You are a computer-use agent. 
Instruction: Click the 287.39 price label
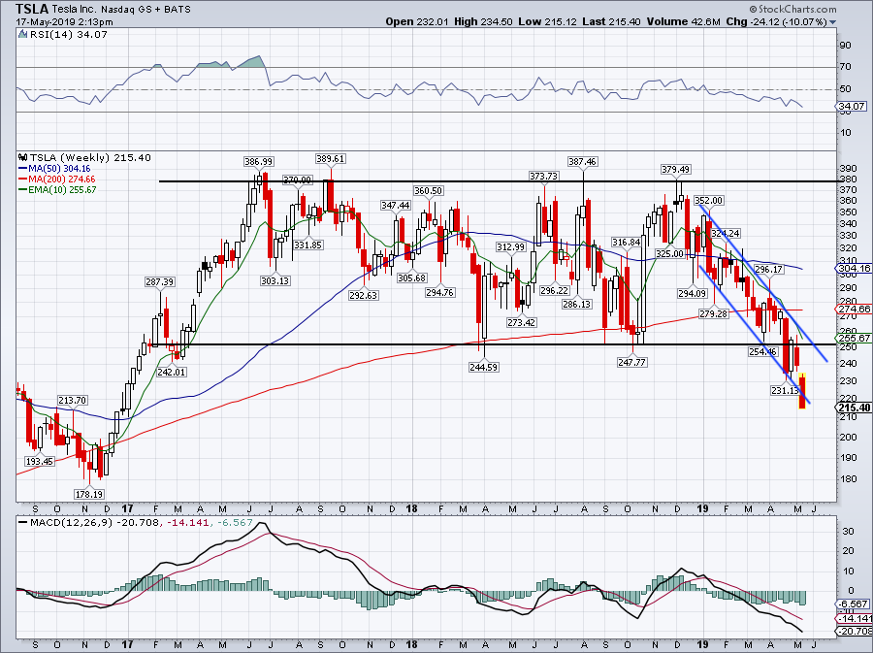(x=160, y=281)
